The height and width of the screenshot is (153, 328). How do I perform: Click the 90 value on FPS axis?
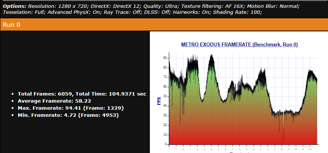click(x=165, y=58)
